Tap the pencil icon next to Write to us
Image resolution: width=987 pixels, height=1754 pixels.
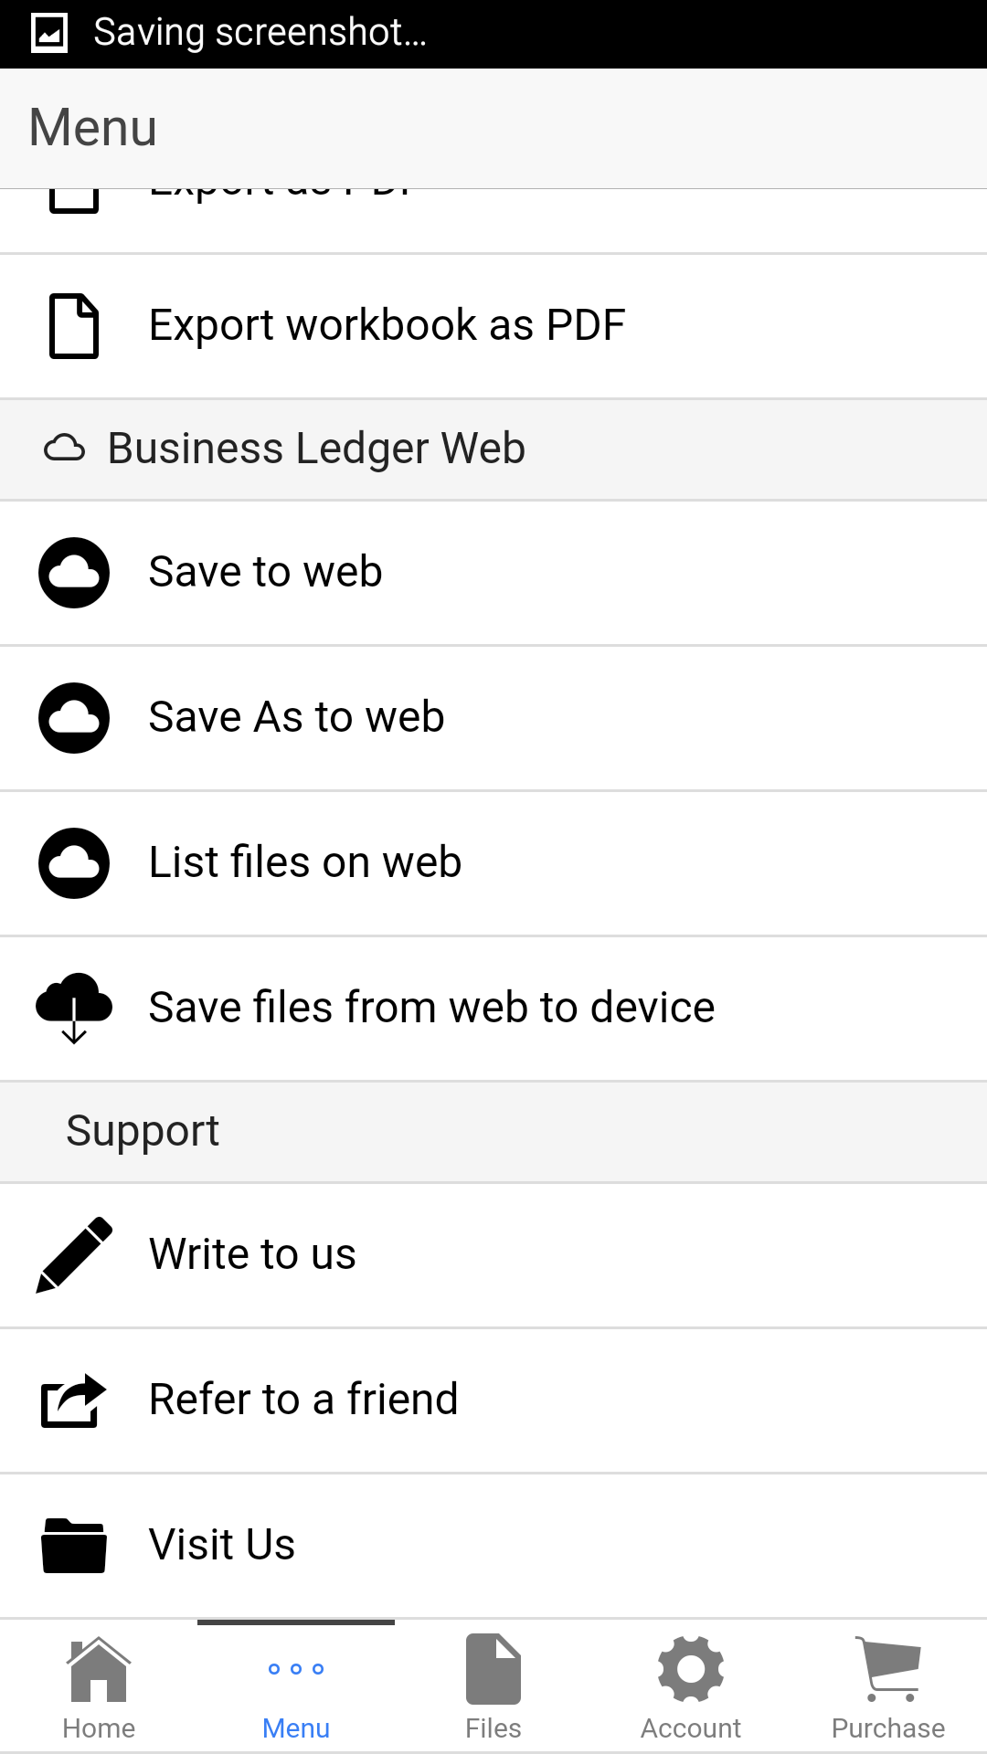point(73,1253)
